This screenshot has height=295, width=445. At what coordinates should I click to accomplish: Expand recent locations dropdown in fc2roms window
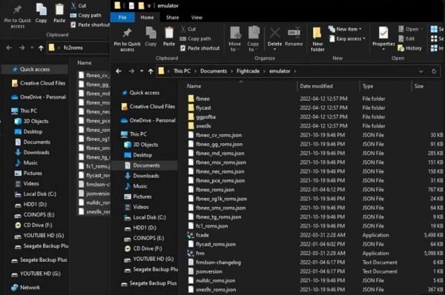pos(32,47)
